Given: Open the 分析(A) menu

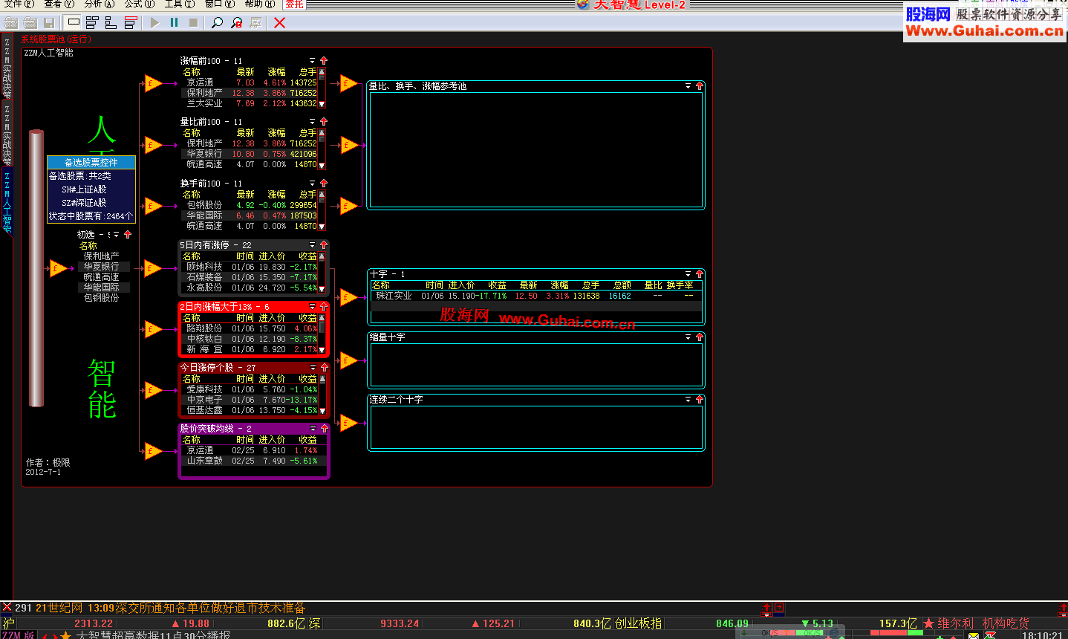Looking at the screenshot, I should click(x=99, y=4).
